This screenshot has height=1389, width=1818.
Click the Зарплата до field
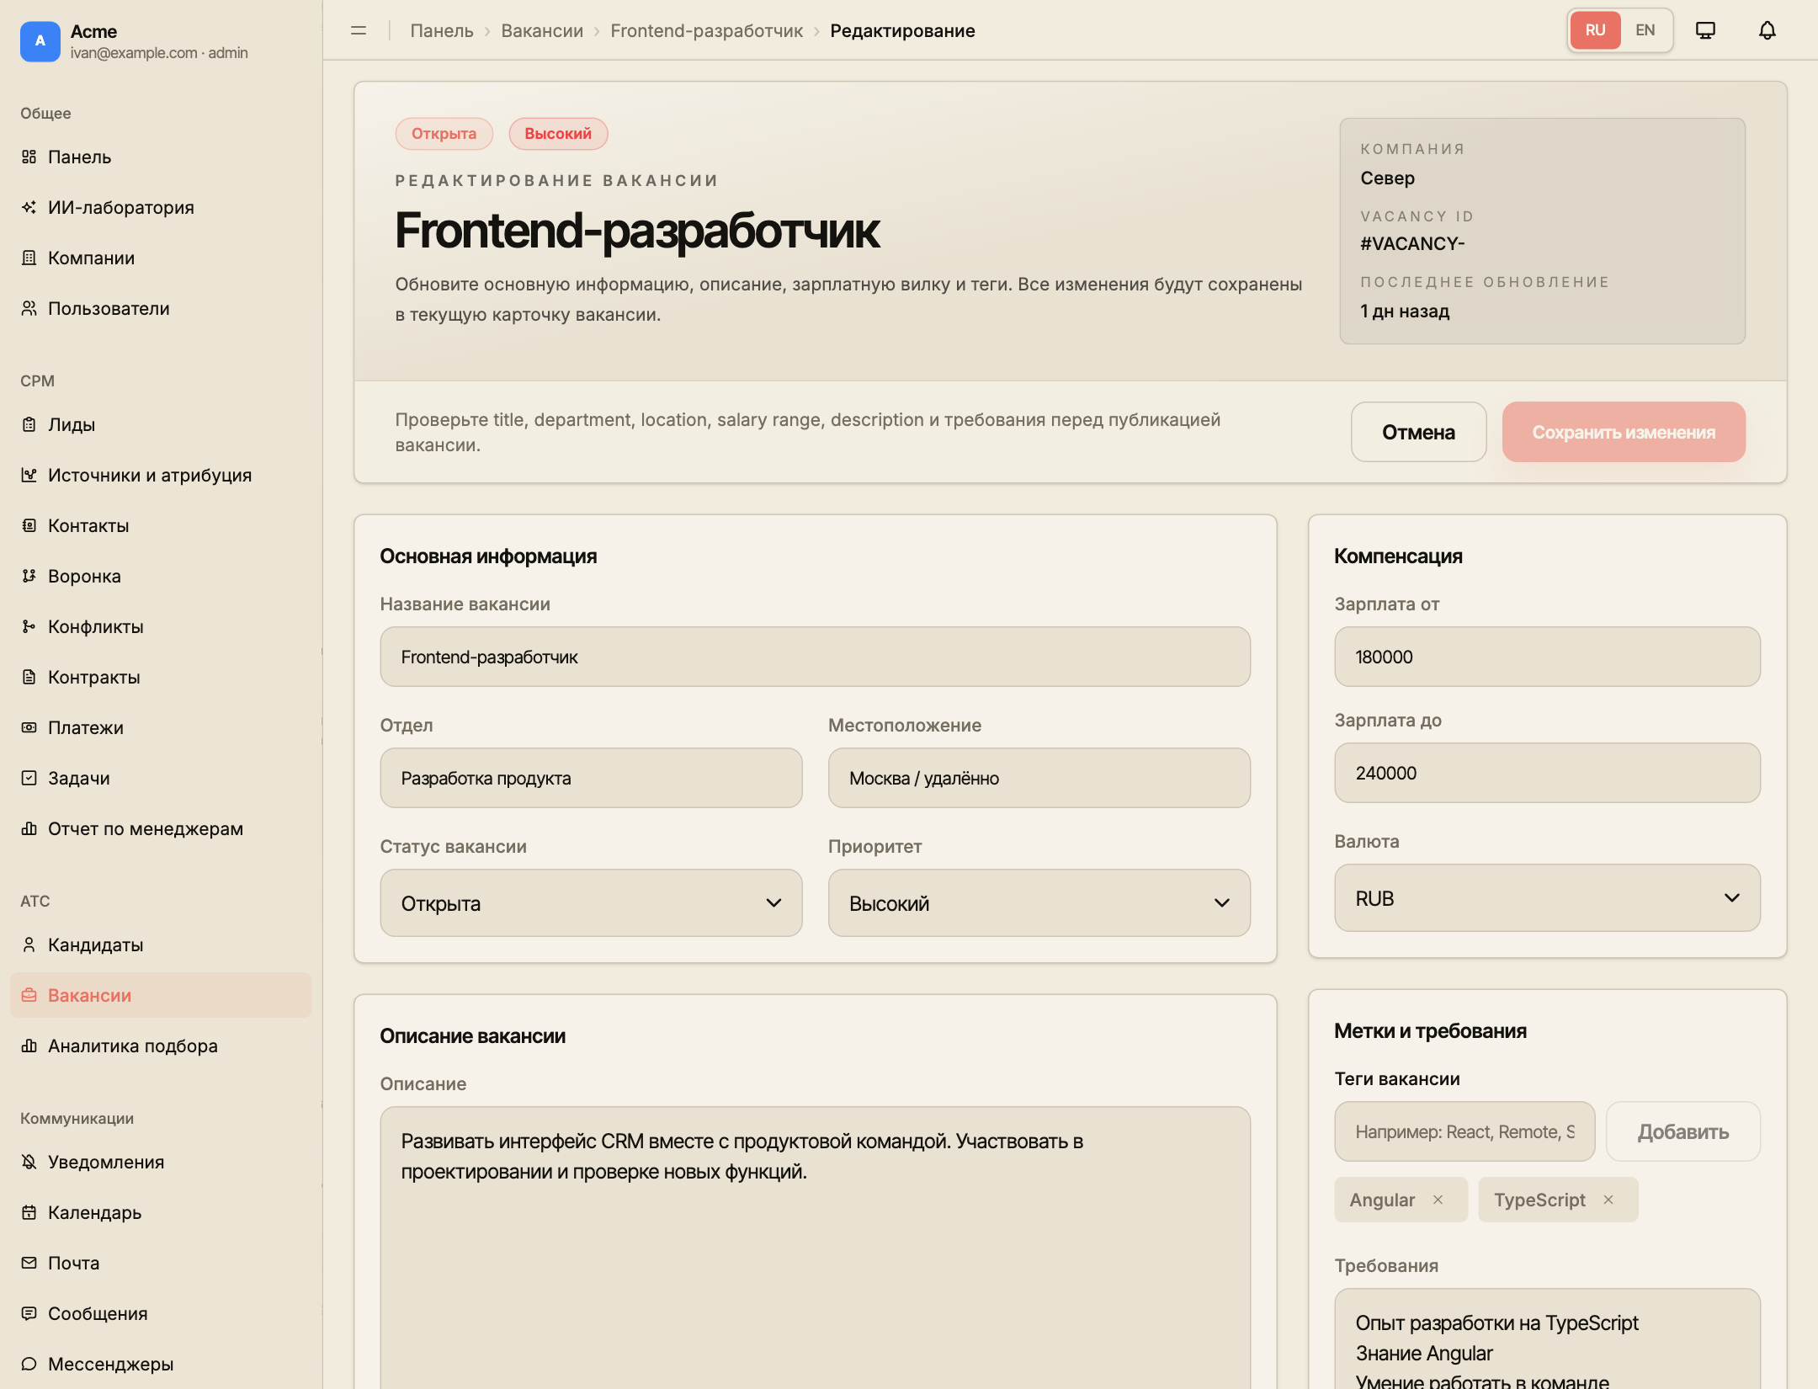coord(1547,773)
